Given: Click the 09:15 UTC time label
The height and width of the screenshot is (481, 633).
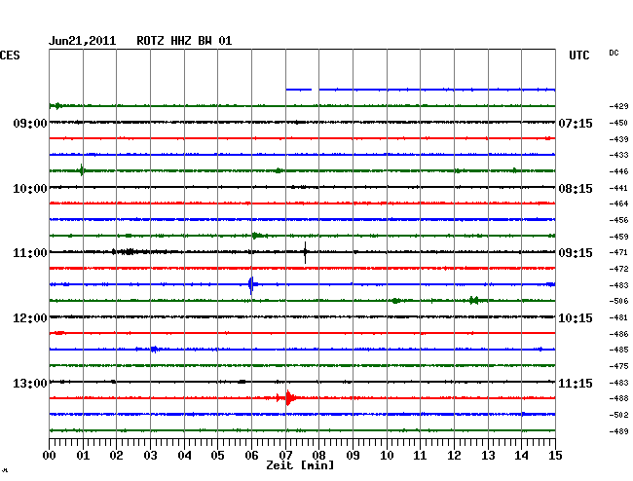Looking at the screenshot, I should (576, 253).
